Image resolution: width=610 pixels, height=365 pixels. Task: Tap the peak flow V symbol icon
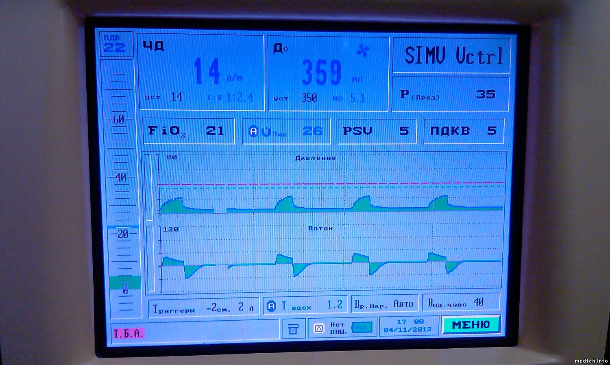pos(266,131)
